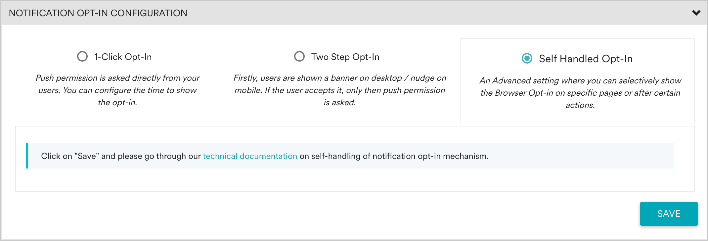Click the Two Step Opt-In description text
The image size is (708, 241).
pyautogui.click(x=340, y=90)
